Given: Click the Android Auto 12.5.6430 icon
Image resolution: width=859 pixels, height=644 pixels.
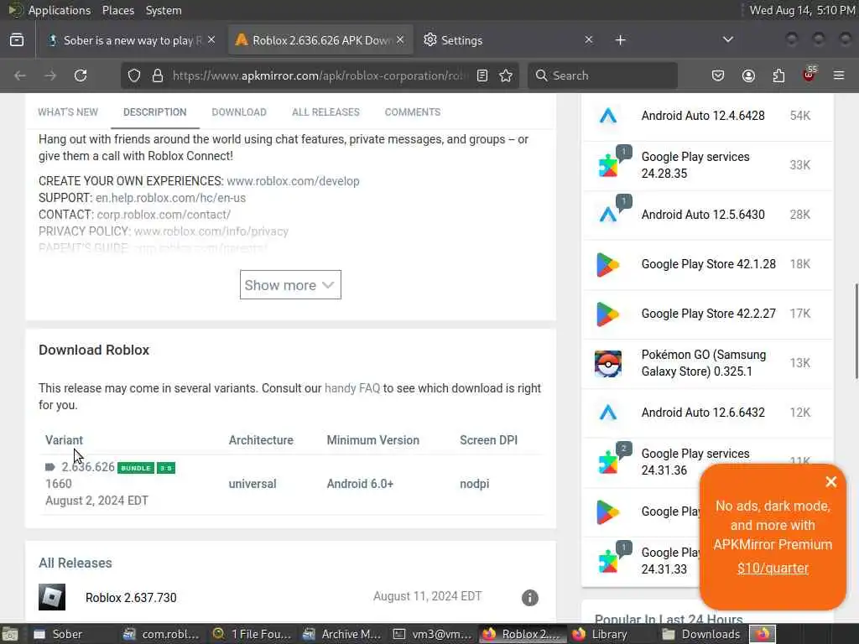Looking at the screenshot, I should tap(608, 214).
